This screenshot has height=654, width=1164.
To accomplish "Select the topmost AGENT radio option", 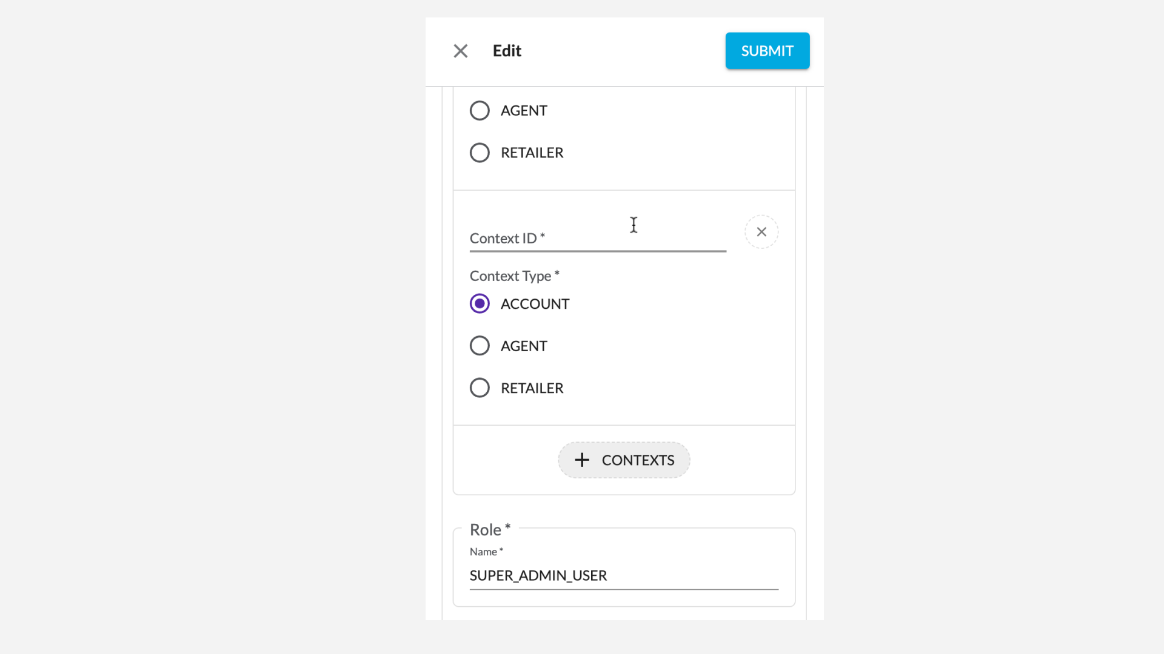I will pos(480,110).
